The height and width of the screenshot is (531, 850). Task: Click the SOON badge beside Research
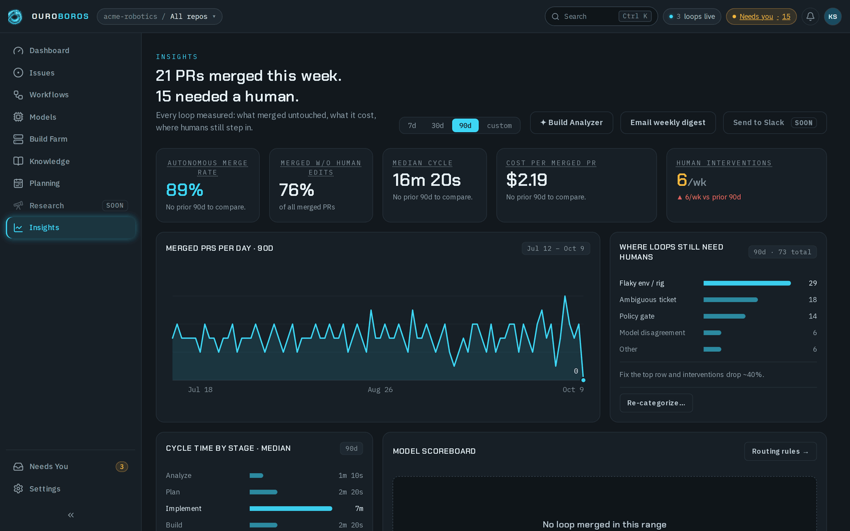(115, 205)
